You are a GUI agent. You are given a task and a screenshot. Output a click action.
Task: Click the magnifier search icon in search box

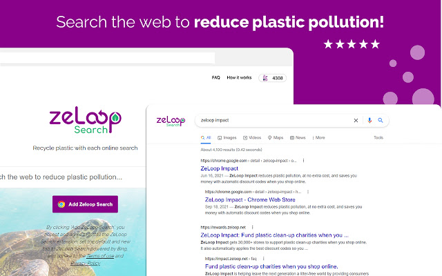tap(380, 120)
